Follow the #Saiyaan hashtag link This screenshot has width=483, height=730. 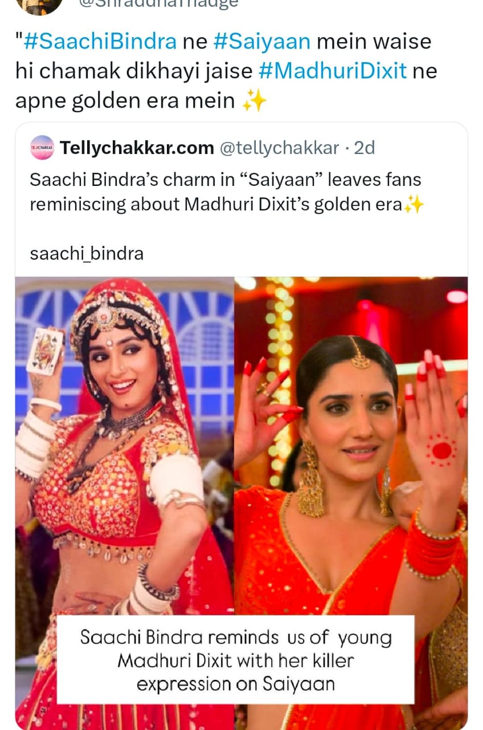262,42
